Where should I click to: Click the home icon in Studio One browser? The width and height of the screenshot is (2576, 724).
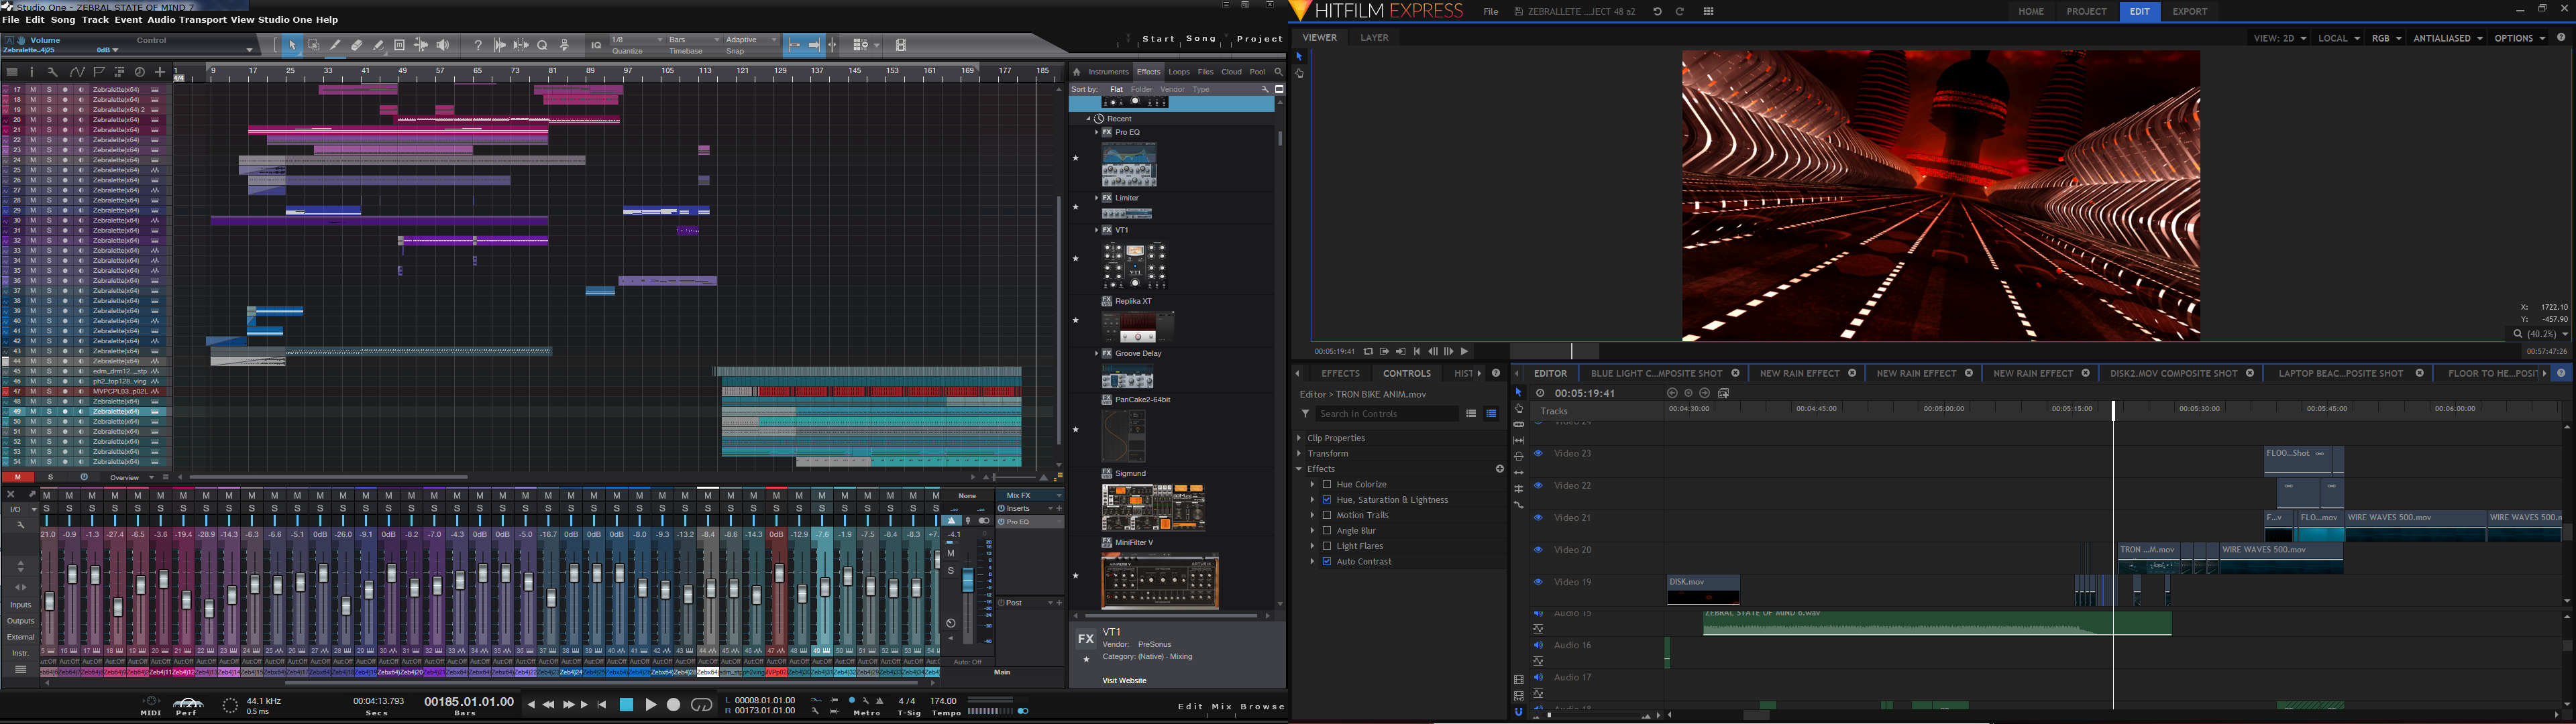point(1077,72)
